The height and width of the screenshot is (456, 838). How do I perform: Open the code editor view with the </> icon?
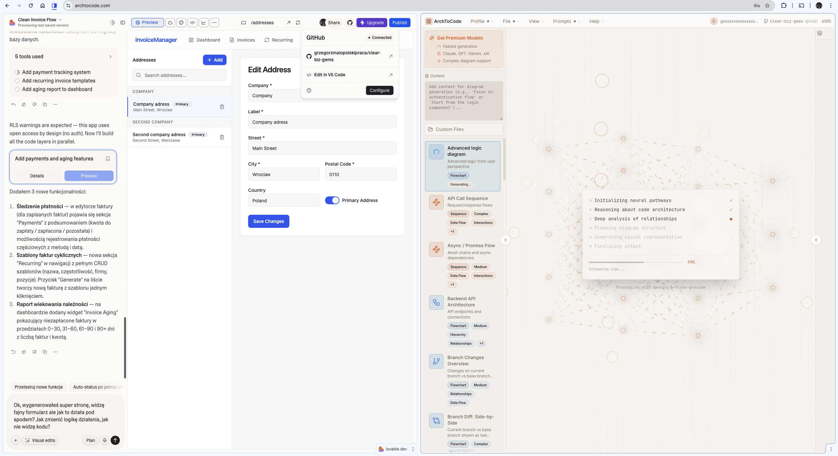coord(192,23)
